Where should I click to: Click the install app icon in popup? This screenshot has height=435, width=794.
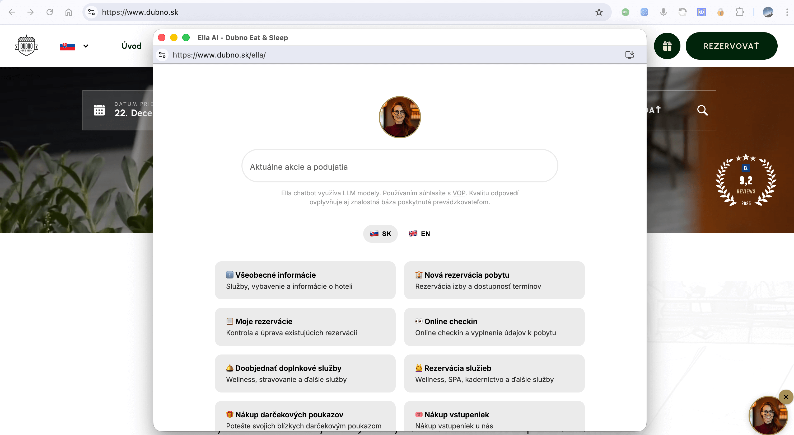(x=629, y=55)
